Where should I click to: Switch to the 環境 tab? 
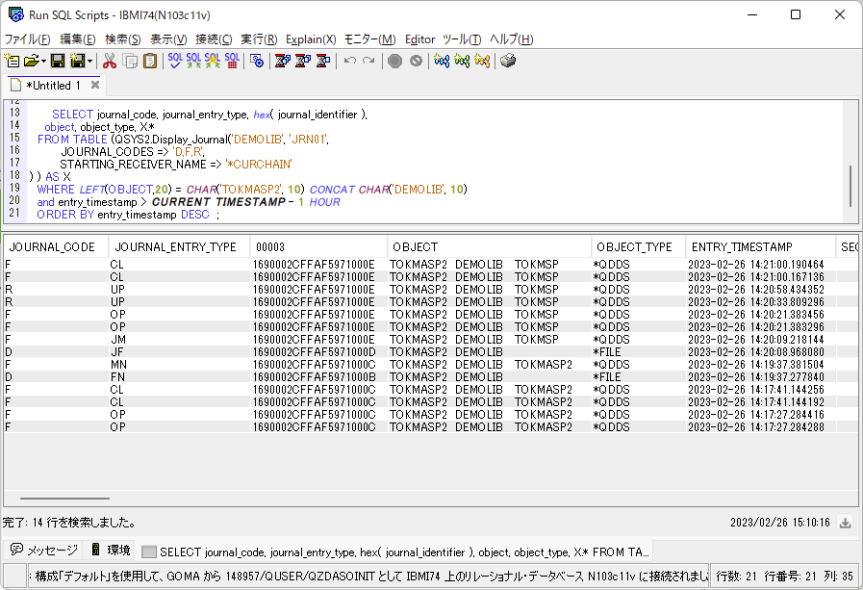pyautogui.click(x=111, y=550)
